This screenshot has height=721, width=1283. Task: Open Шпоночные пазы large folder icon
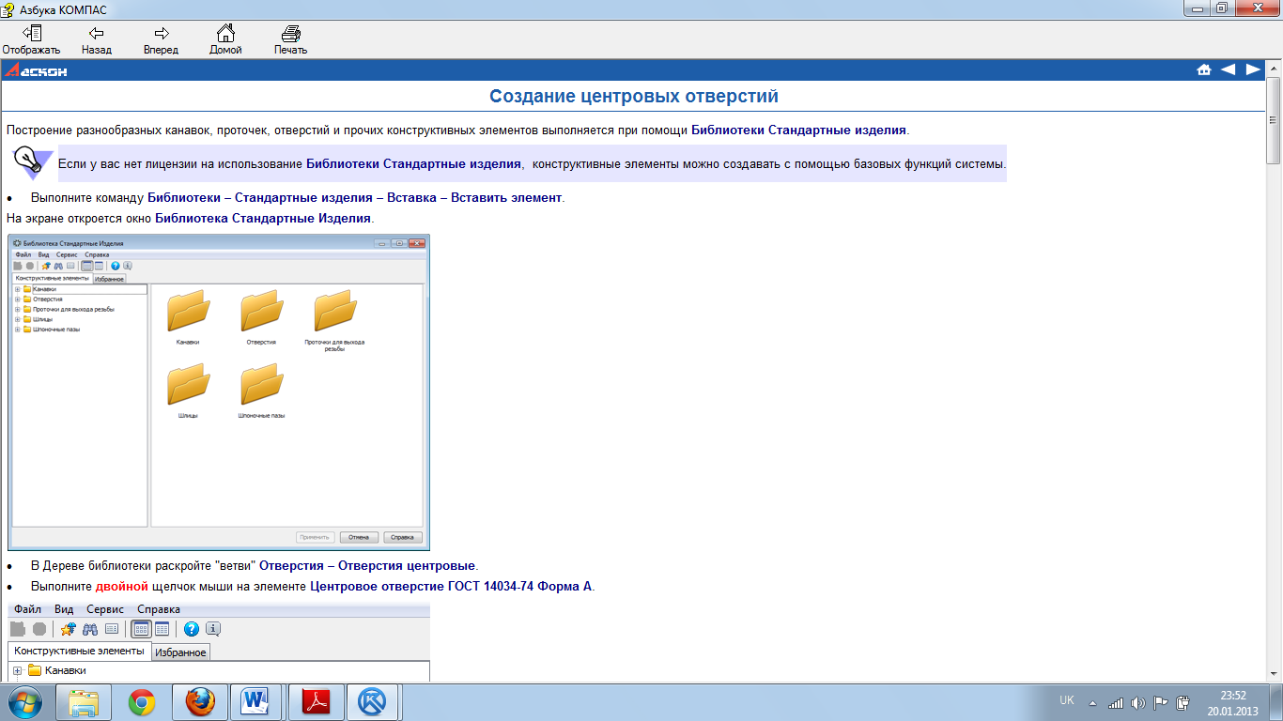pos(261,384)
